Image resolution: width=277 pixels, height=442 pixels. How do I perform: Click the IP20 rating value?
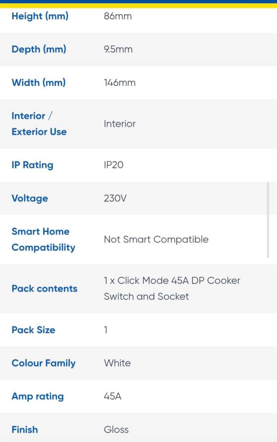pyautogui.click(x=114, y=165)
